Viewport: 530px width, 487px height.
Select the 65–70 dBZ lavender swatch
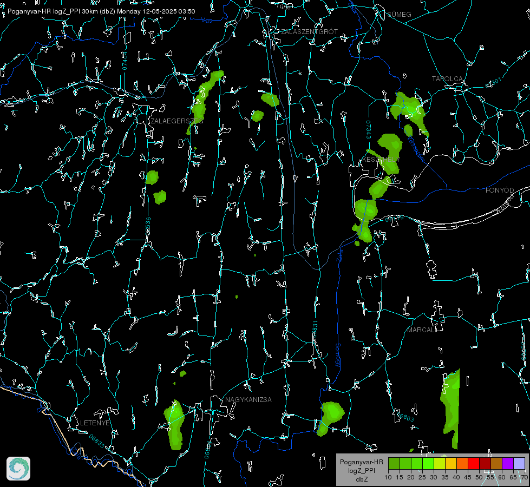pyautogui.click(x=519, y=463)
